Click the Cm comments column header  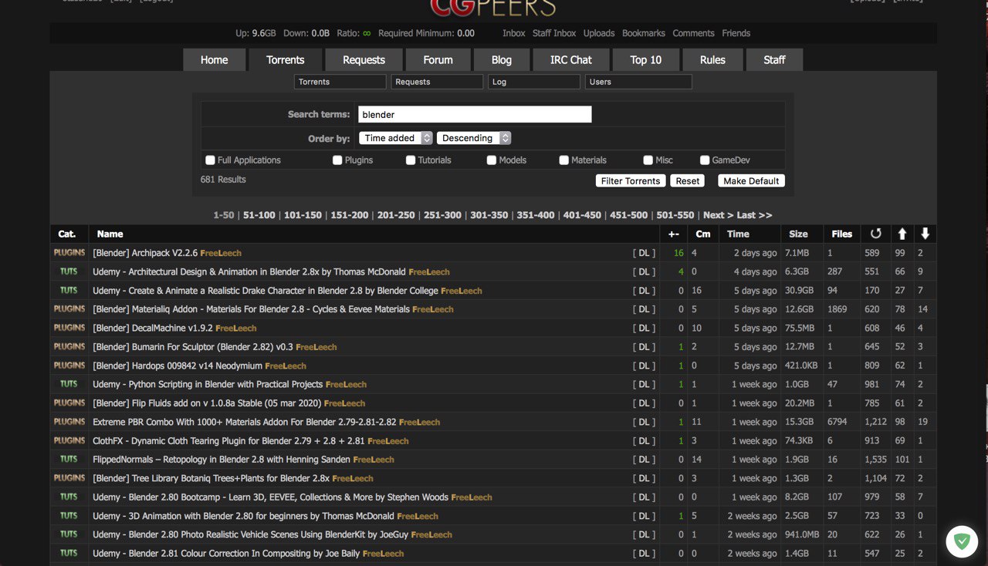coord(703,234)
